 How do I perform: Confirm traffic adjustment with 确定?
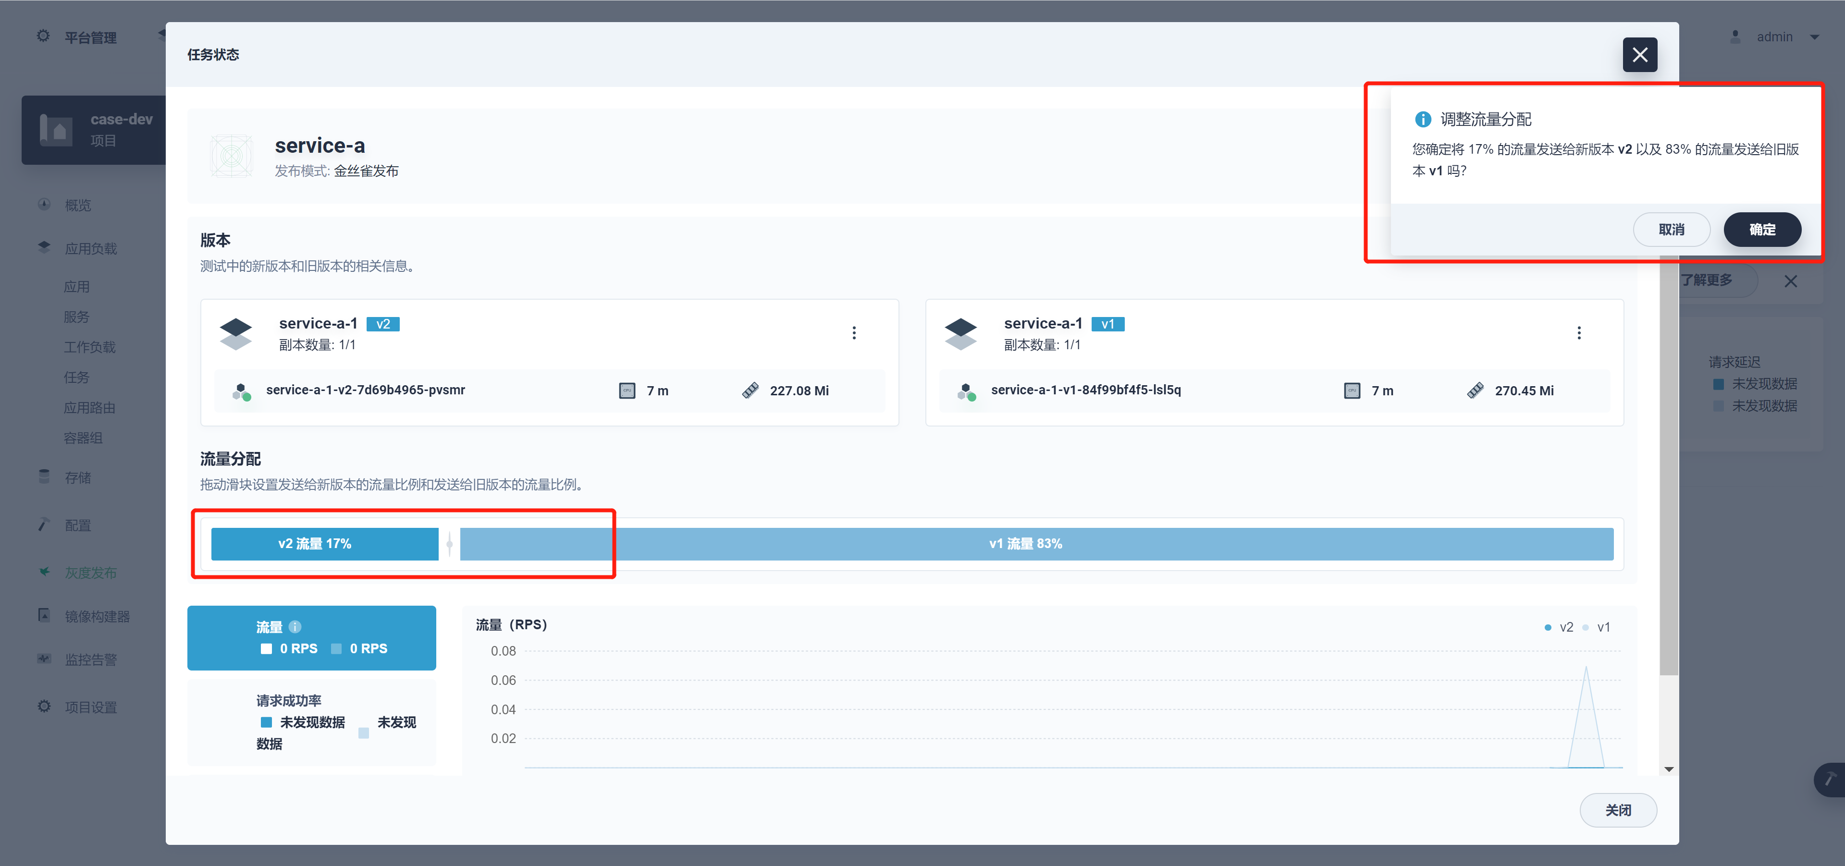[x=1762, y=230]
